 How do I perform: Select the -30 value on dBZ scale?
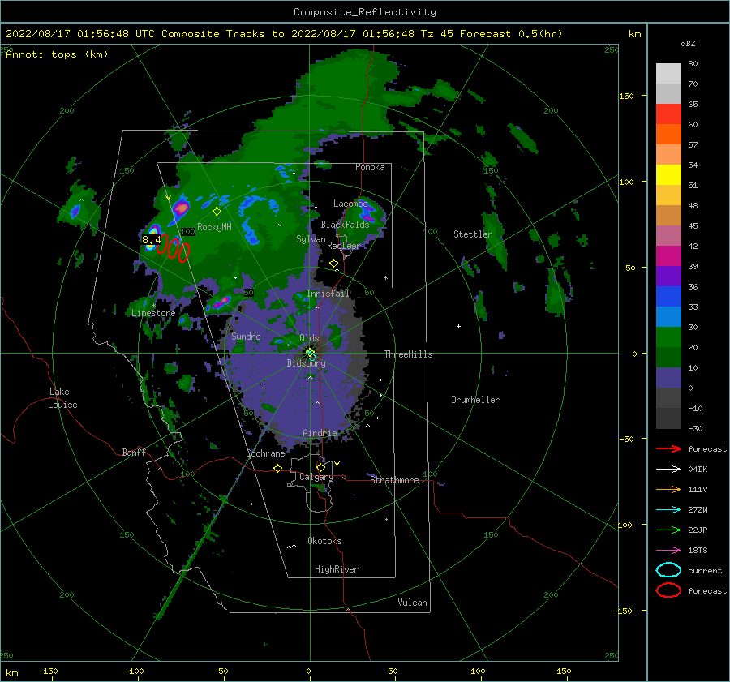(696, 428)
